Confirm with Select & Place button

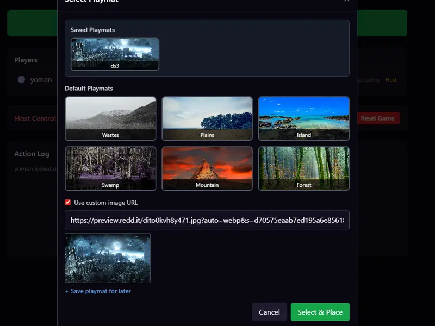(x=320, y=312)
